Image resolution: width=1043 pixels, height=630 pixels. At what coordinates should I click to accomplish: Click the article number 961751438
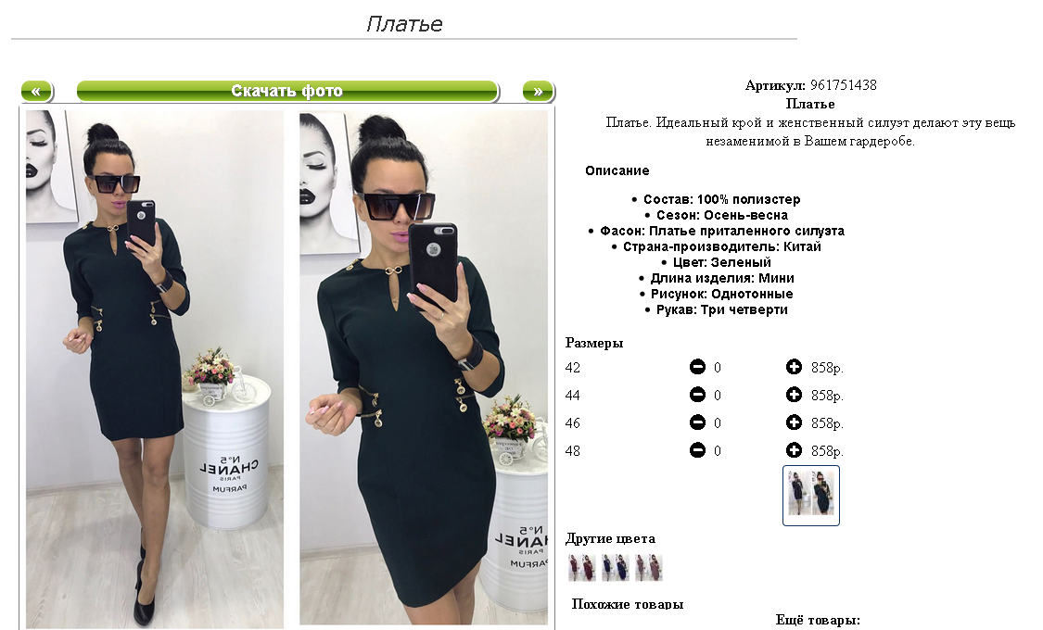click(x=844, y=85)
